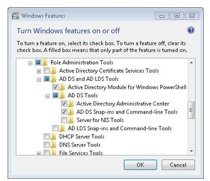The height and width of the screenshot is (181, 210).
Task: Close the Windows Features dialog
Action: pos(192,16)
